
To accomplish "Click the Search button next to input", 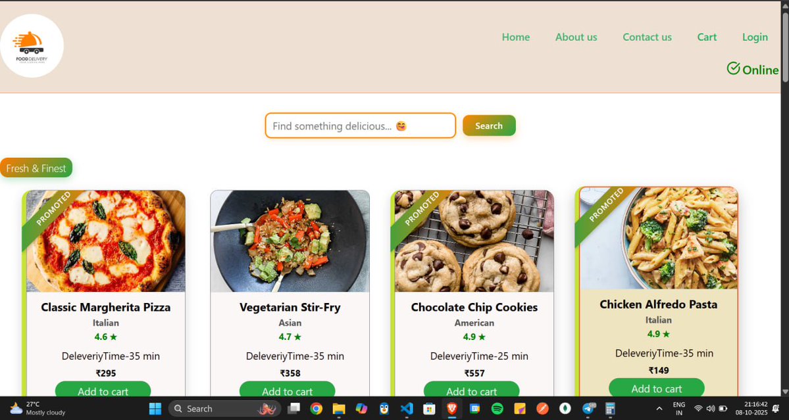I will click(489, 126).
